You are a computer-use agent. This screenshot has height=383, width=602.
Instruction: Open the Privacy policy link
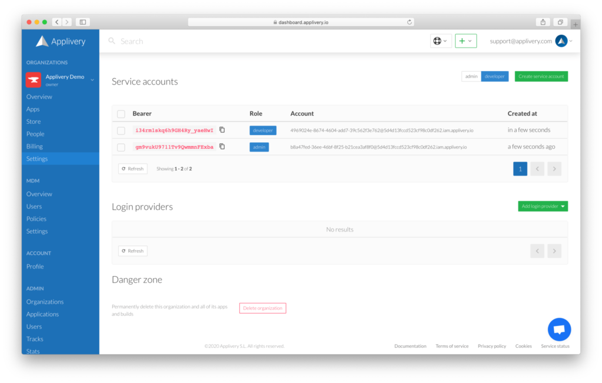492,346
